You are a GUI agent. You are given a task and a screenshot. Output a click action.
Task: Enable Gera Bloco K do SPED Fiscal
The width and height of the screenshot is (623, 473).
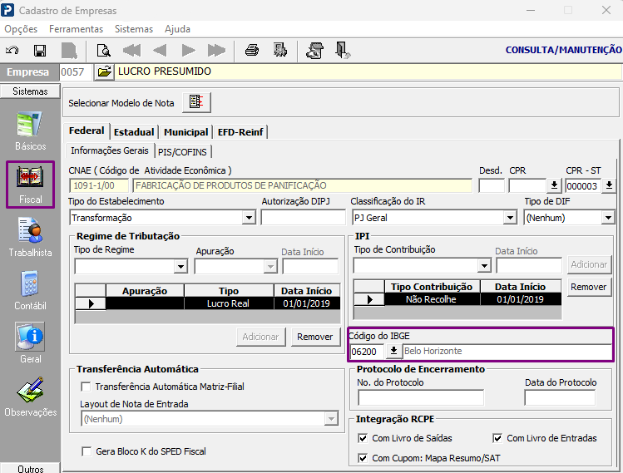pos(87,451)
